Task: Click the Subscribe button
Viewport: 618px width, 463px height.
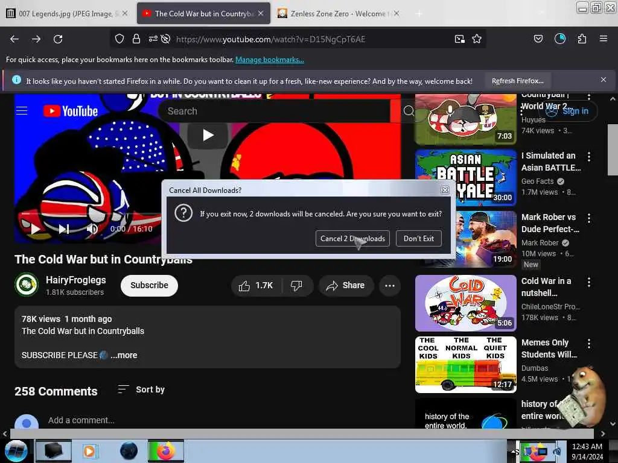Action: pyautogui.click(x=150, y=285)
